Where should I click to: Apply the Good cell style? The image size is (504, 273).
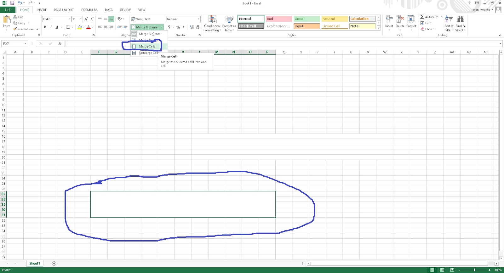click(306, 19)
